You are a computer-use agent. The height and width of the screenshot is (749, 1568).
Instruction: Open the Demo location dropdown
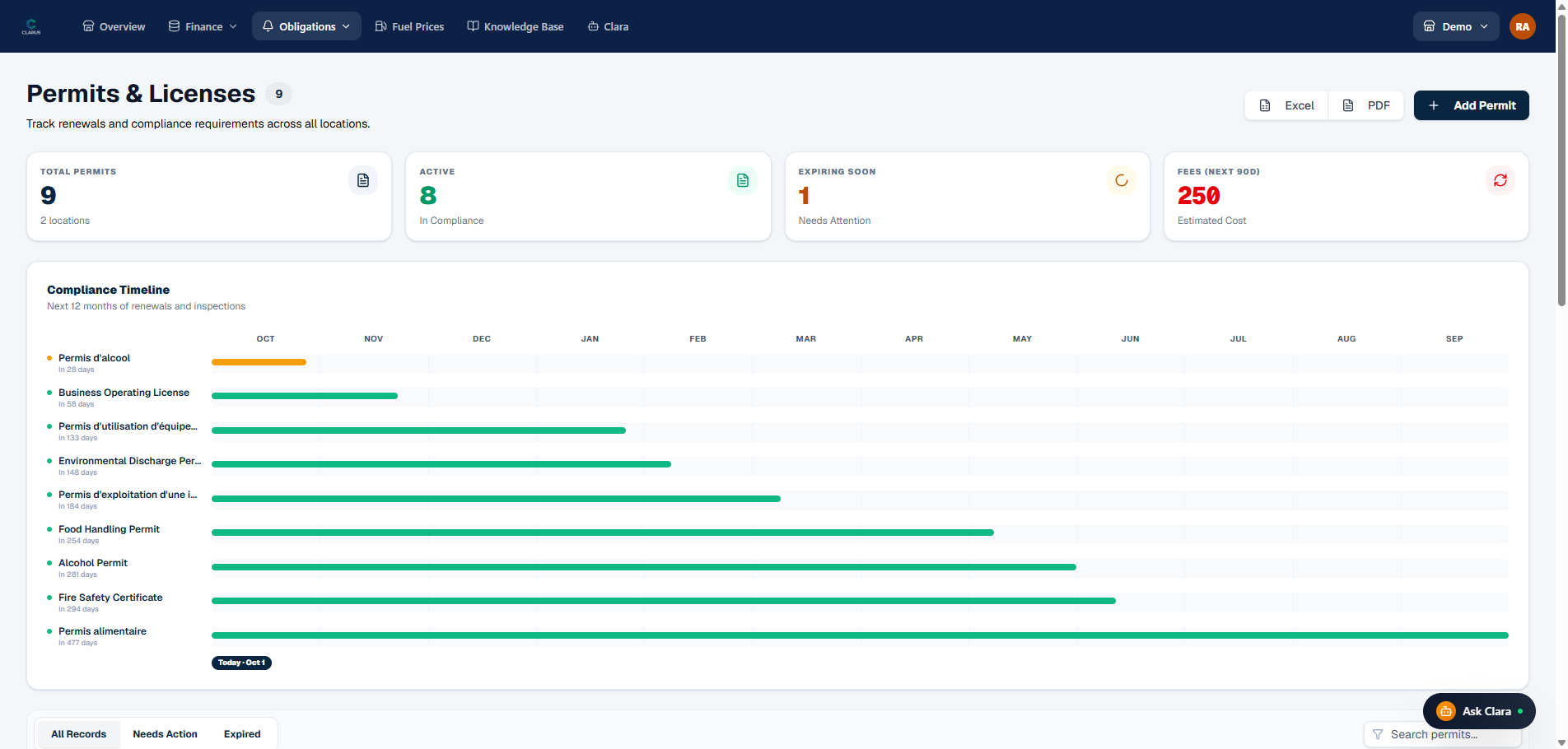point(1456,26)
